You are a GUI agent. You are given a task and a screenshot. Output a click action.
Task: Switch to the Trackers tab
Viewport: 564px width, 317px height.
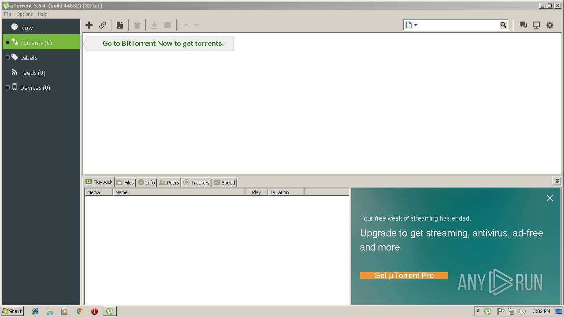point(197,182)
